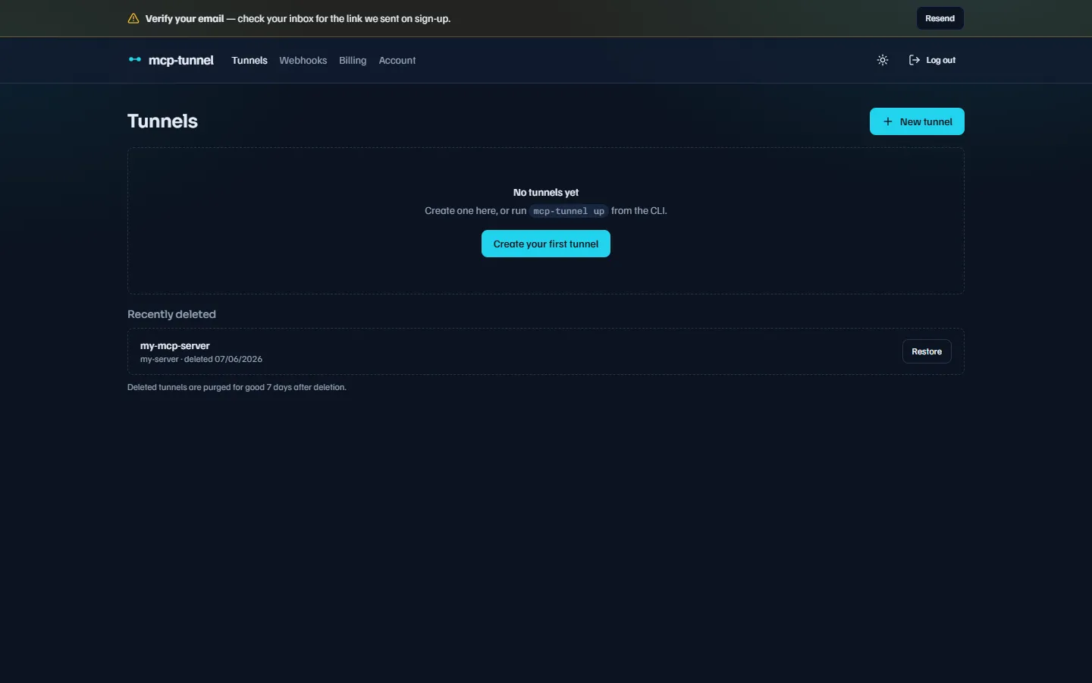
Task: Click the my-server deleted 07/06/2026 text
Action: pyautogui.click(x=201, y=359)
